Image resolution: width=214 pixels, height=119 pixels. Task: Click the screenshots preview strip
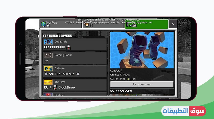142,95
